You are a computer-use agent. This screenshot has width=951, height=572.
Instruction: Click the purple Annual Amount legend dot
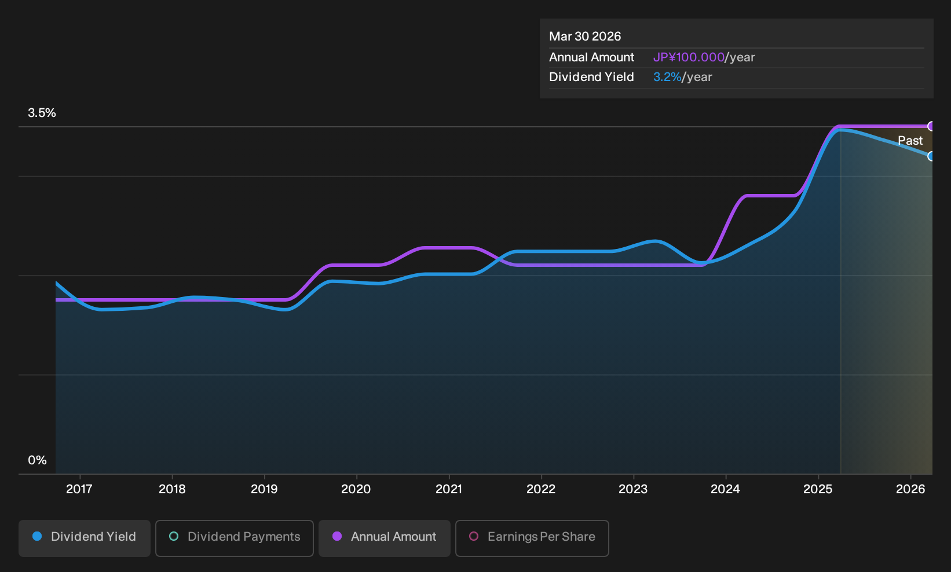point(337,536)
